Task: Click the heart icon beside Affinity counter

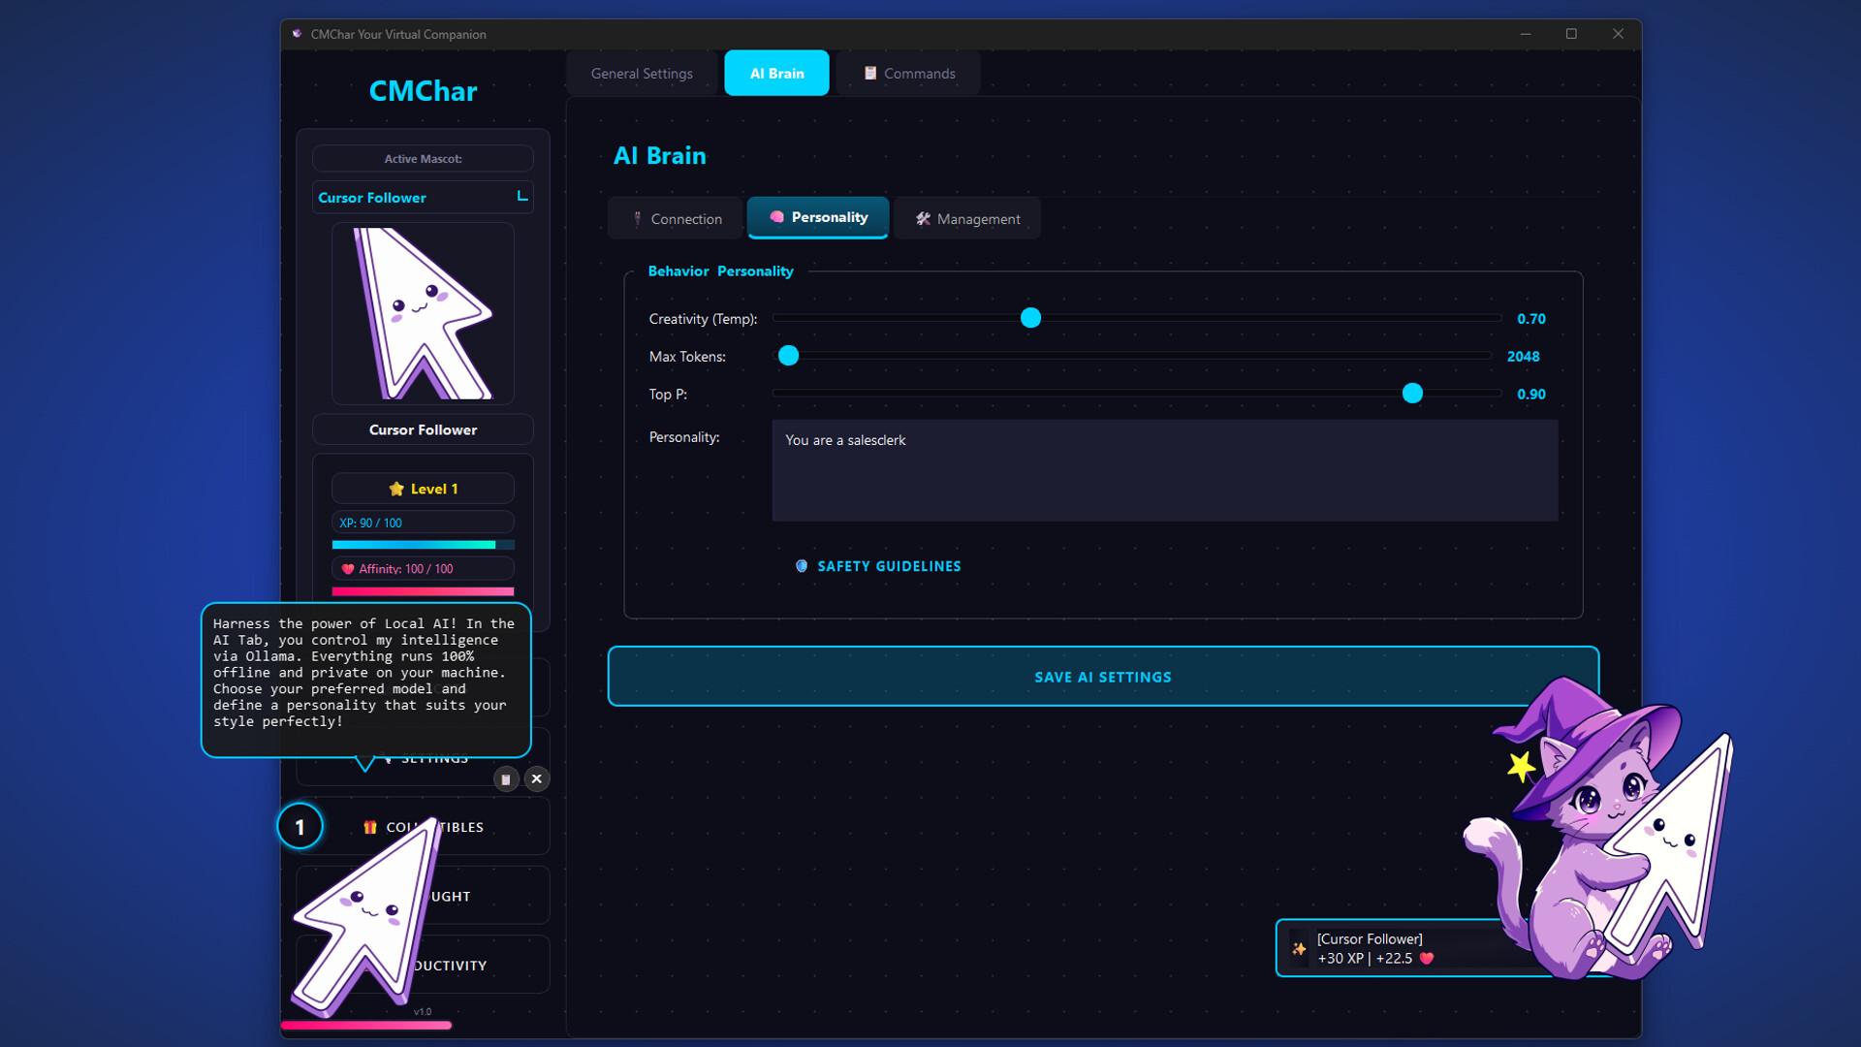Action: tap(349, 568)
